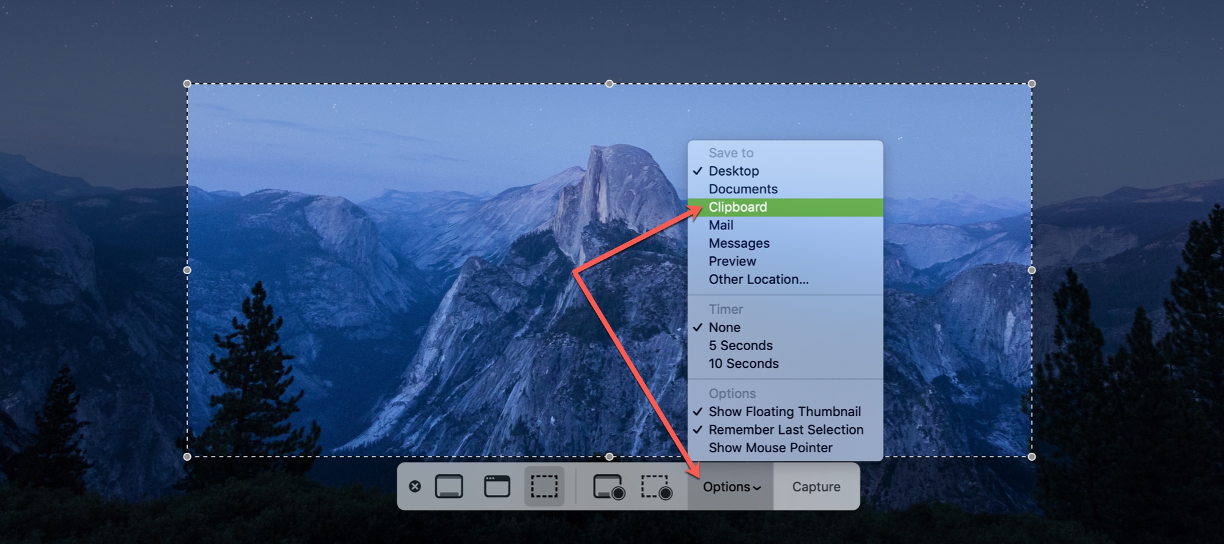Viewport: 1224px width, 544px height.
Task: Select Record Entire Screen icon
Action: (x=608, y=487)
